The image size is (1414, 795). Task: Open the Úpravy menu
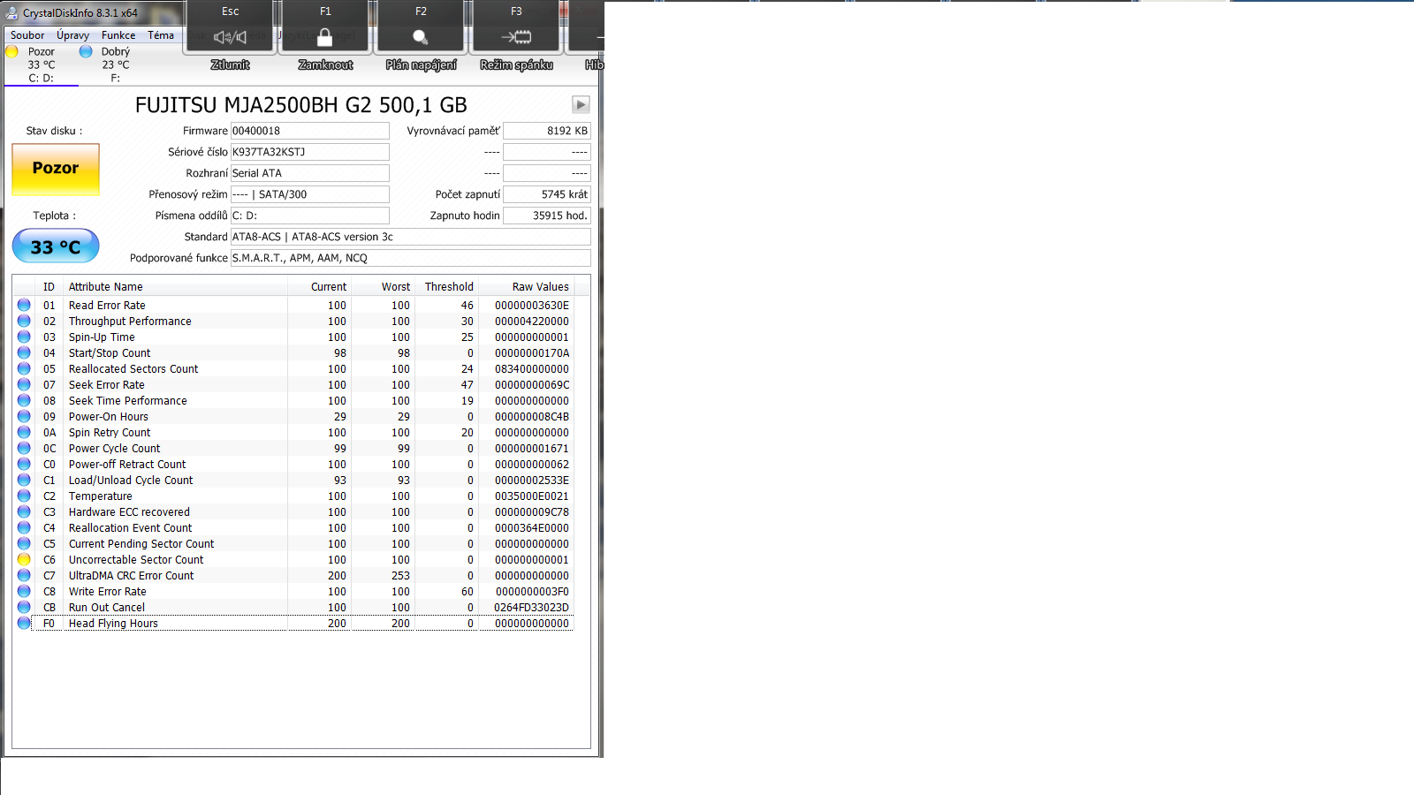click(72, 35)
